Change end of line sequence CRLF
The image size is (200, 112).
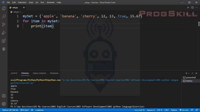[x=167, y=110]
